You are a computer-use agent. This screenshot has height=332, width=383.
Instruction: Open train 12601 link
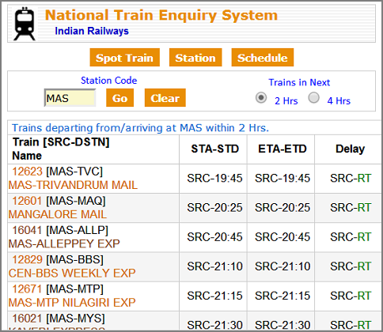27,201
